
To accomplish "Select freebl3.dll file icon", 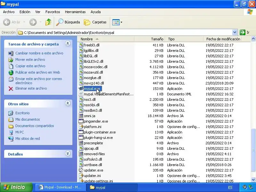I will 81,45.
